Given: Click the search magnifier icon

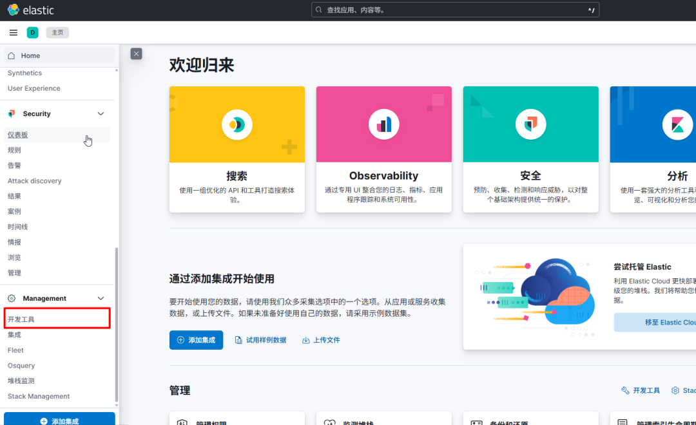Looking at the screenshot, I should tap(319, 10).
